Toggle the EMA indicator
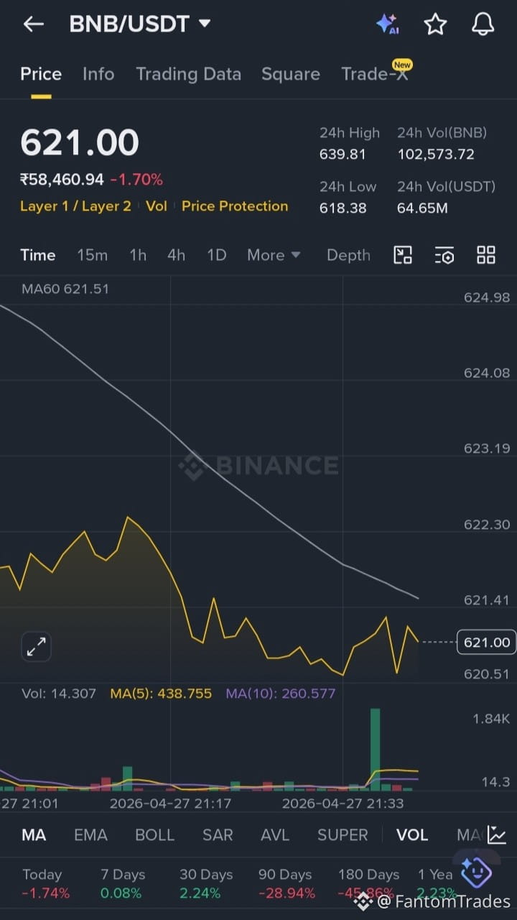 (90, 834)
